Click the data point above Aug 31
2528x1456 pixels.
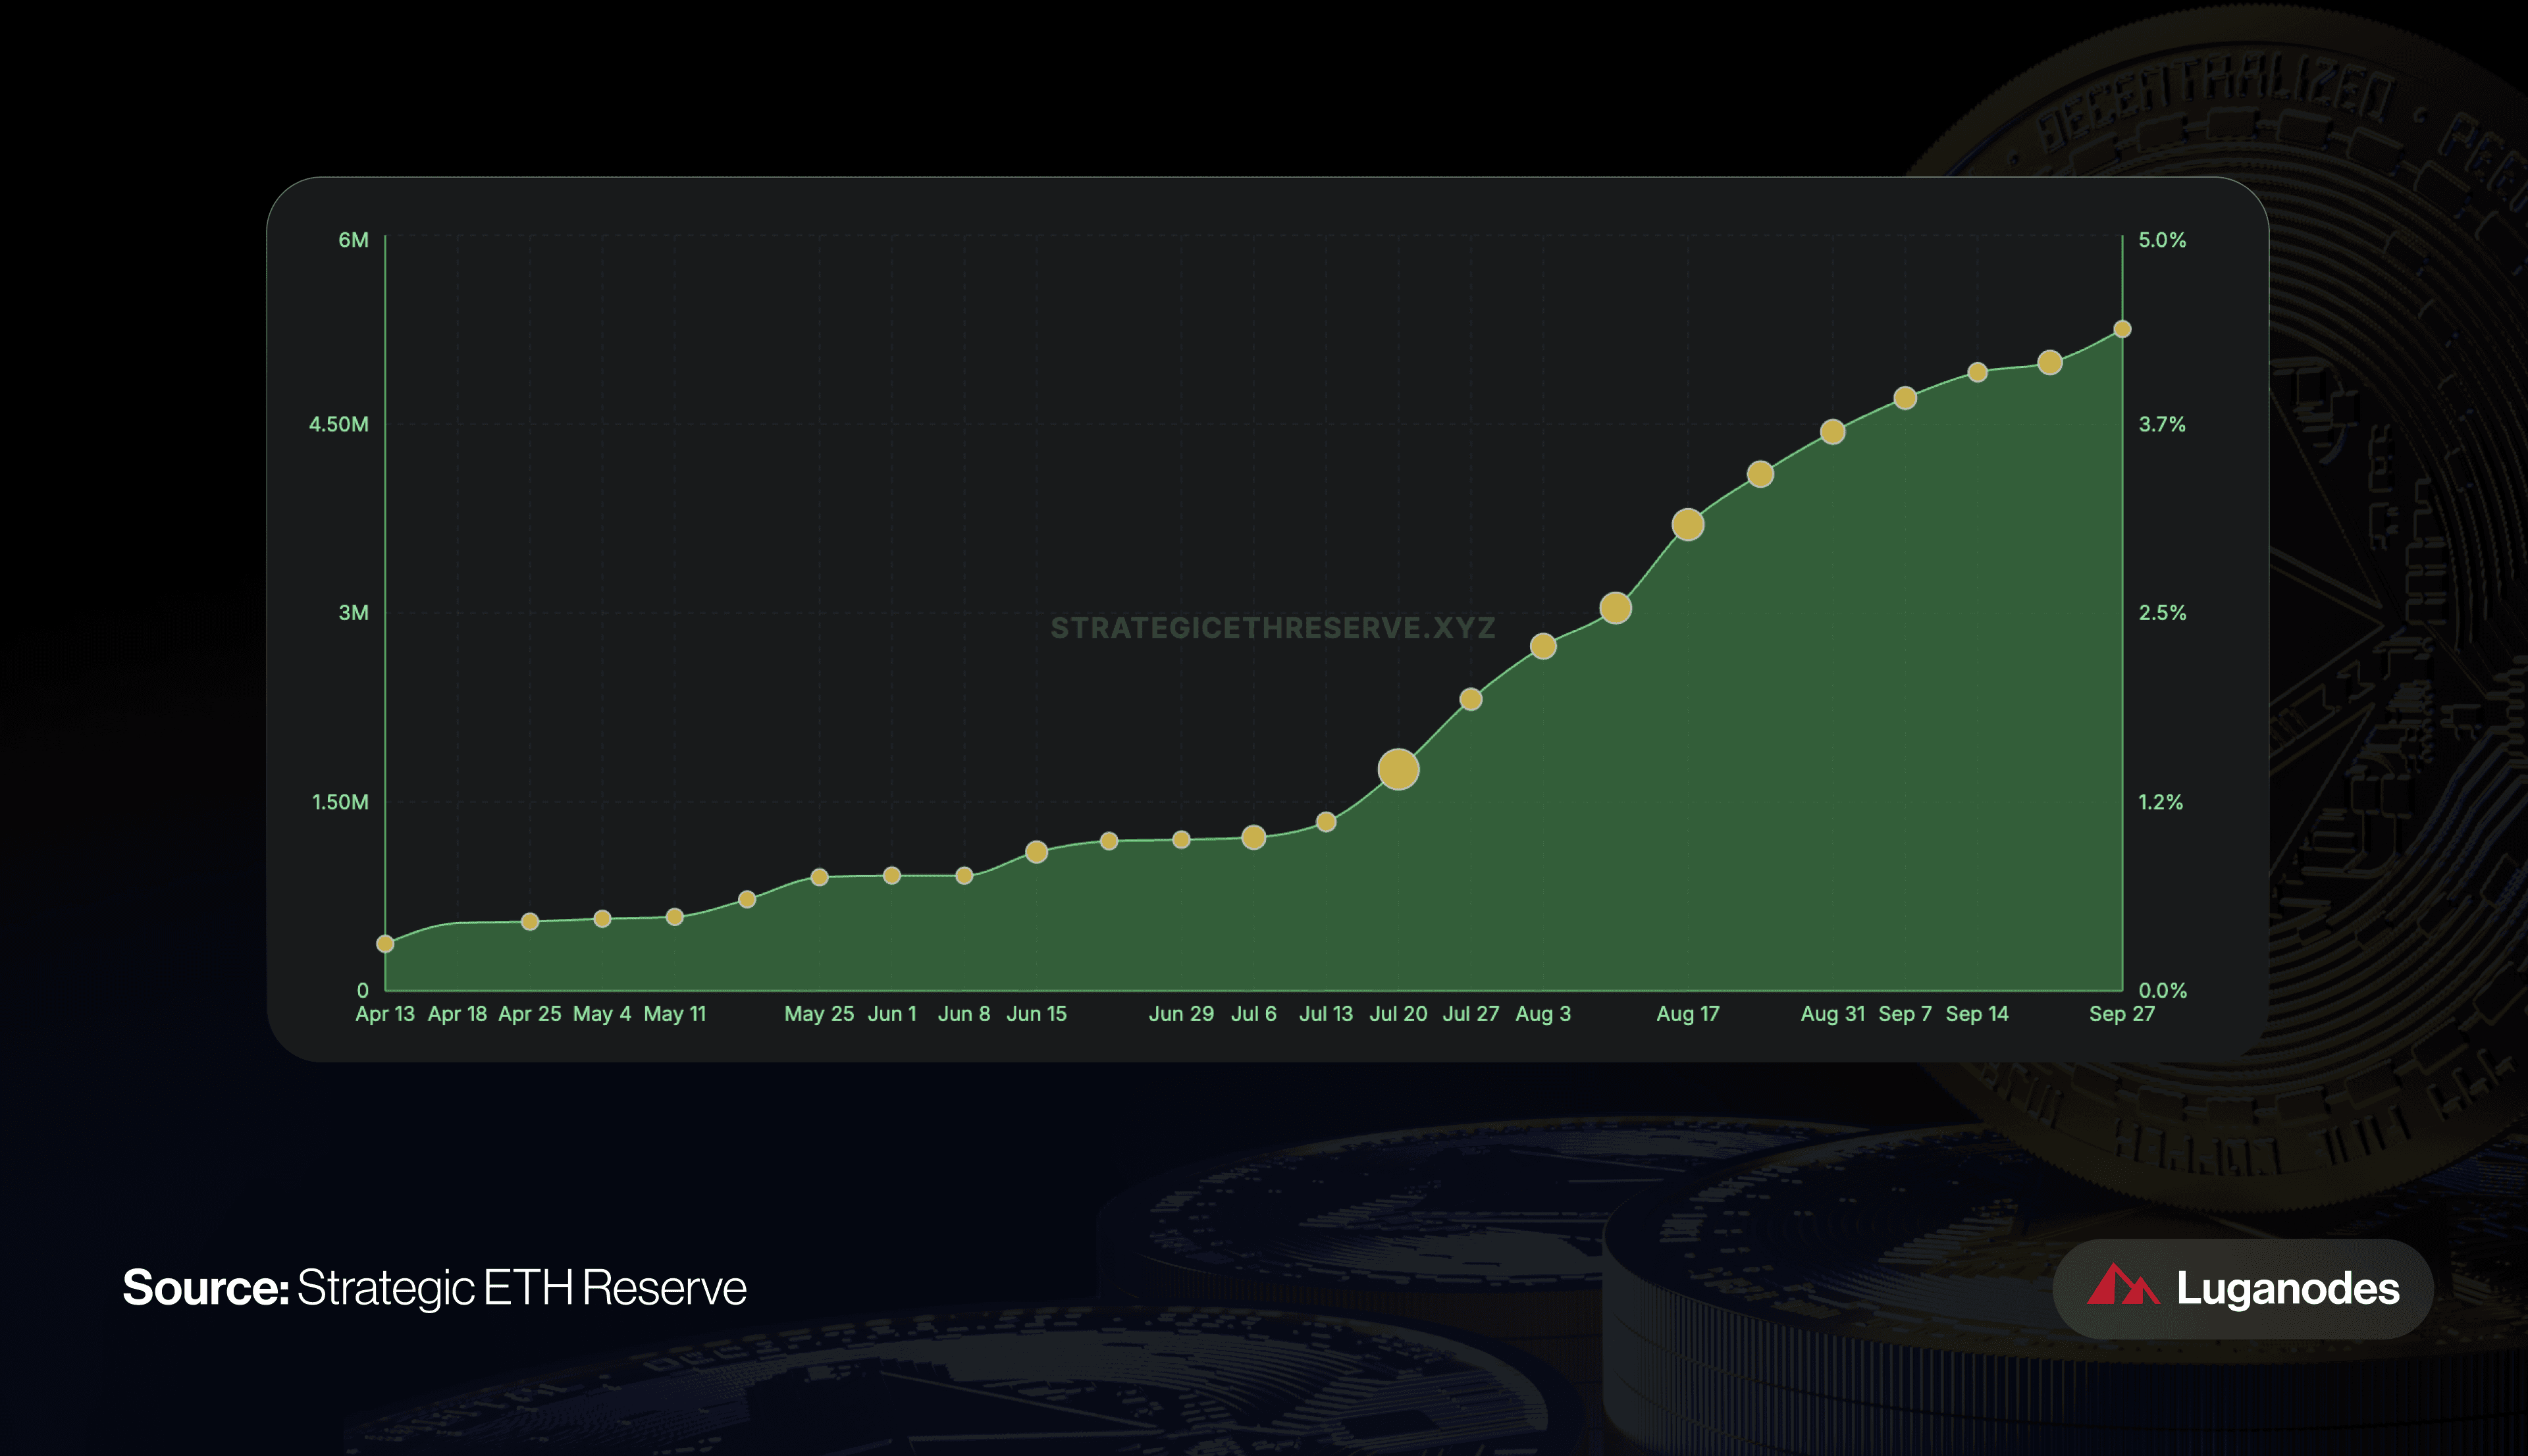tap(1832, 432)
